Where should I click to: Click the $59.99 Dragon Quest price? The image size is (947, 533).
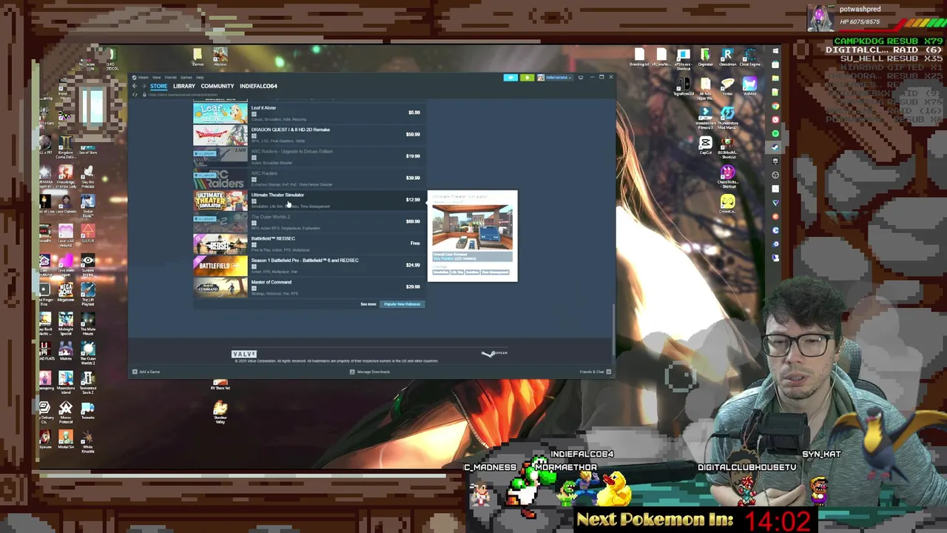(x=413, y=135)
